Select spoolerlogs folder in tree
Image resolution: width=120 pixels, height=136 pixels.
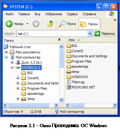(36, 94)
